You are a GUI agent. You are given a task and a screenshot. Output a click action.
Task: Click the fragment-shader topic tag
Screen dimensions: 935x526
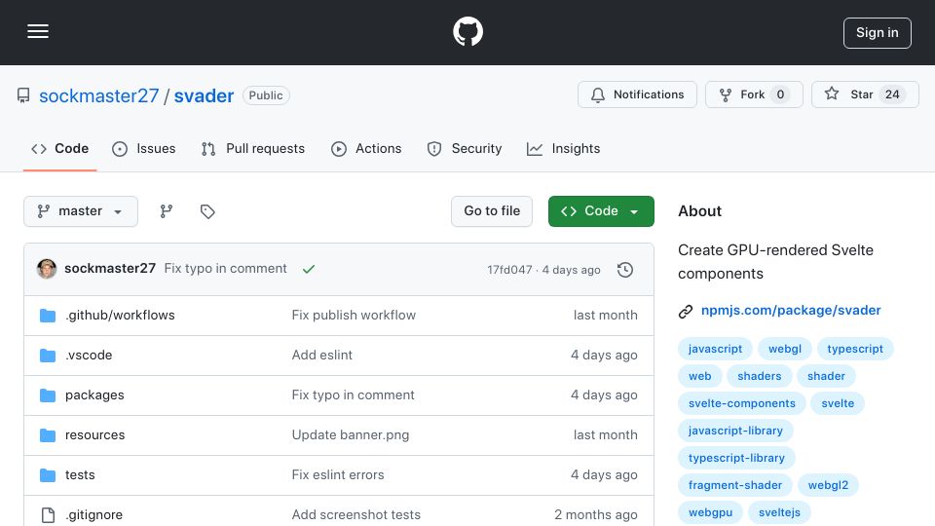(735, 485)
